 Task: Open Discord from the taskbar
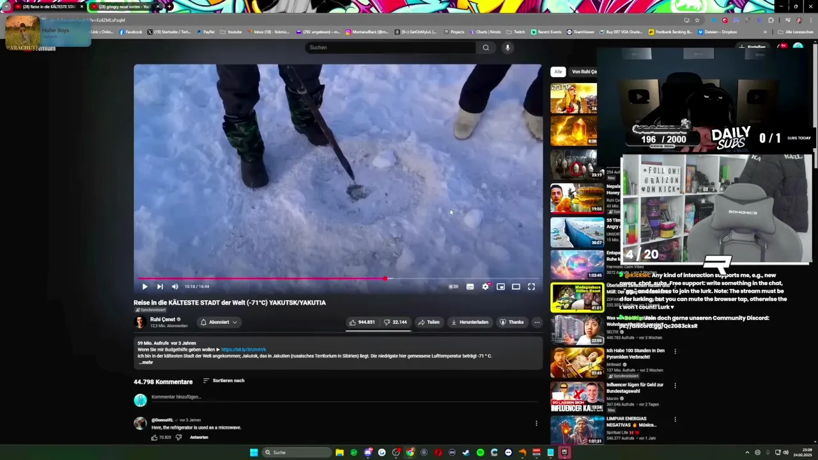(x=367, y=452)
